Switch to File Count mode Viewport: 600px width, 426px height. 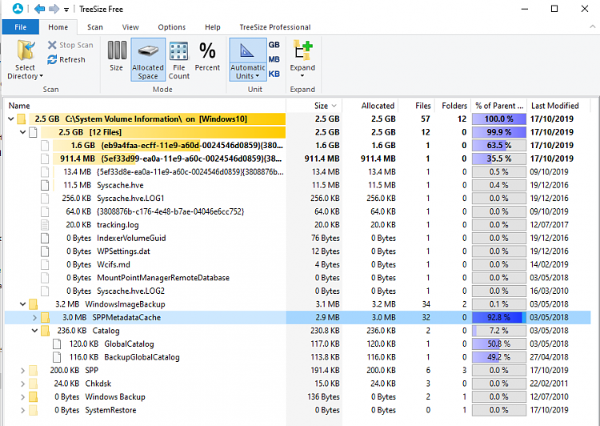click(178, 60)
